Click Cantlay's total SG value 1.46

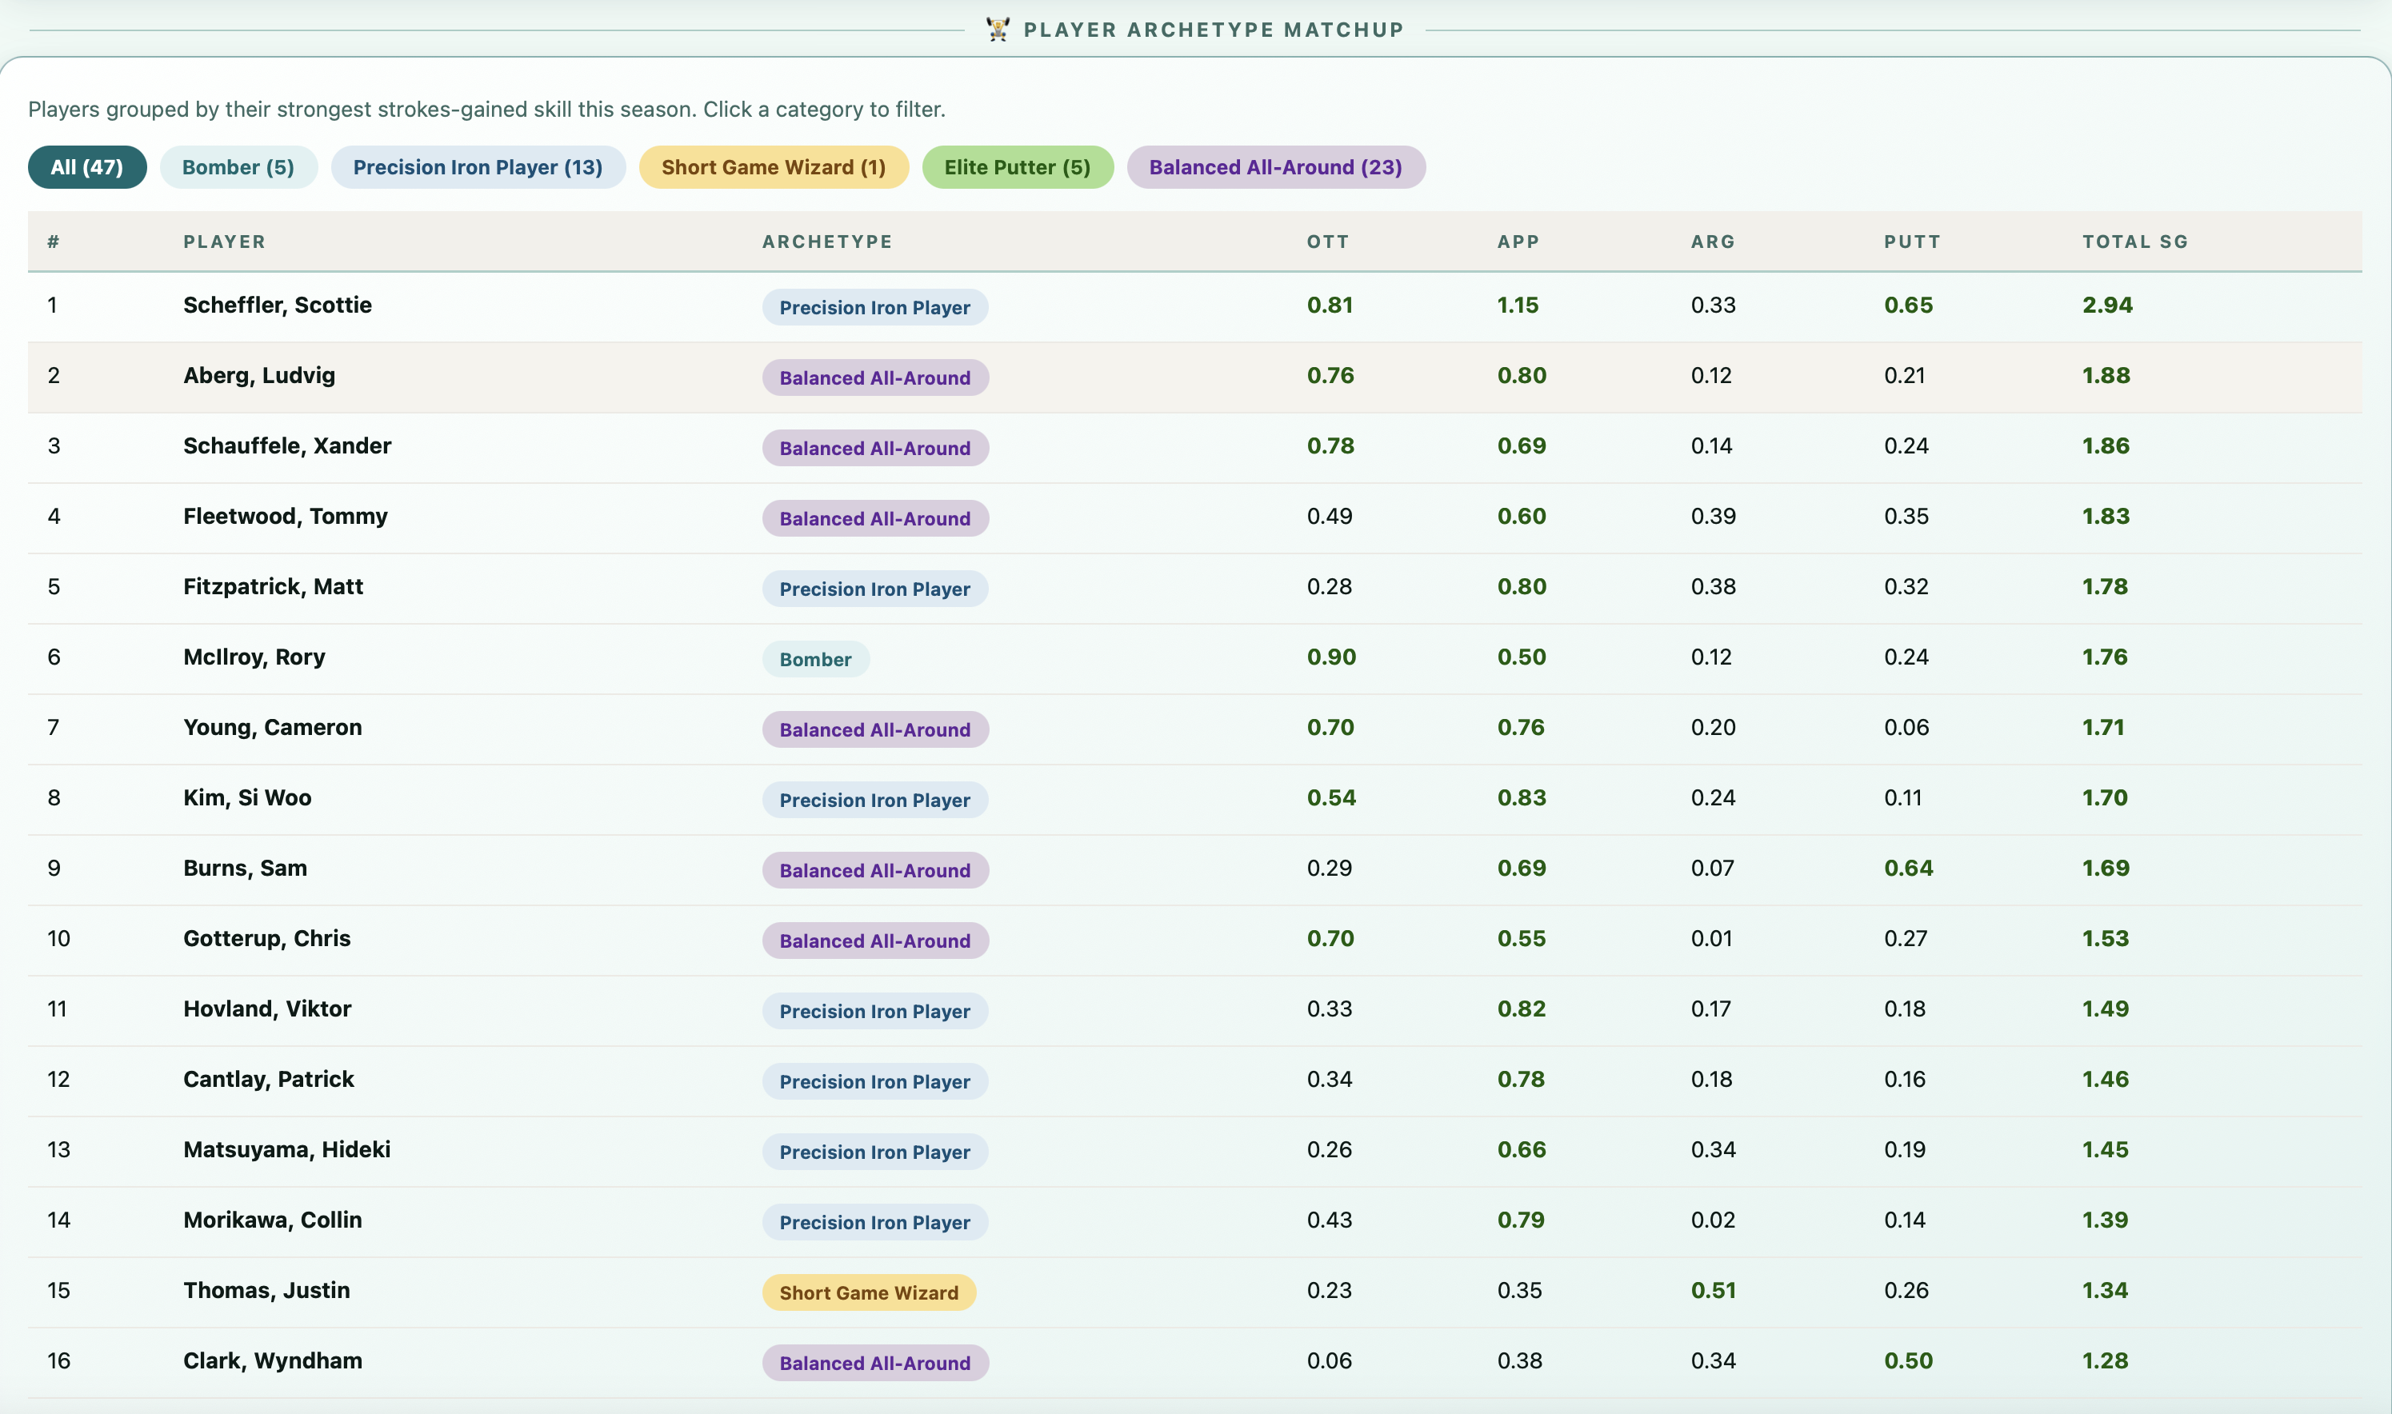click(2105, 1080)
